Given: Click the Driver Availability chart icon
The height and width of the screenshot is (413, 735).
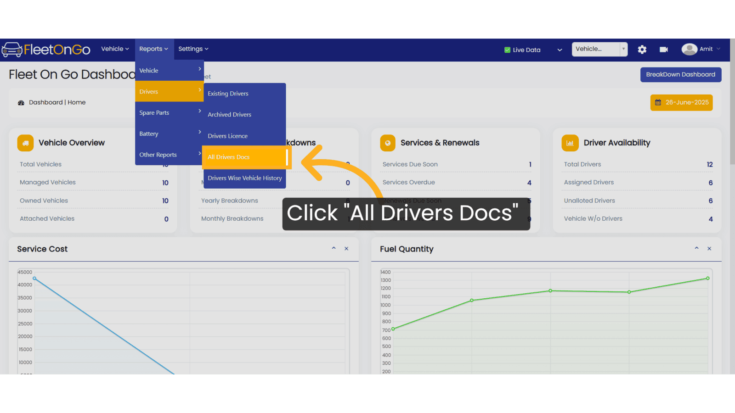Looking at the screenshot, I should pos(570,143).
